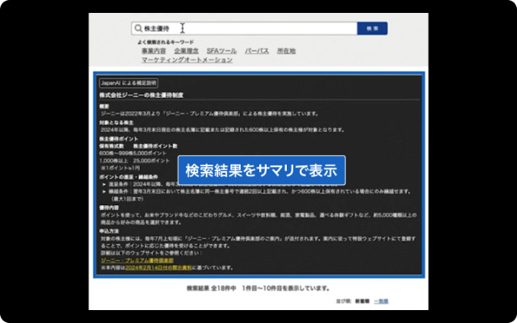Click the magnifying glass icon in search box
The image size is (517, 323).
[139, 29]
